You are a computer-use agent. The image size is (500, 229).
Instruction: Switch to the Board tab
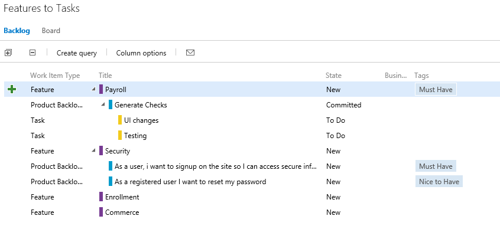(x=51, y=31)
